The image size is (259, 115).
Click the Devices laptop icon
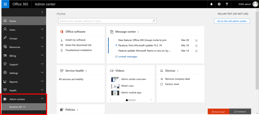(x=162, y=71)
